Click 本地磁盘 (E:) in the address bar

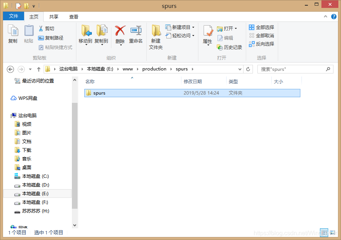pyautogui.click(x=100, y=69)
